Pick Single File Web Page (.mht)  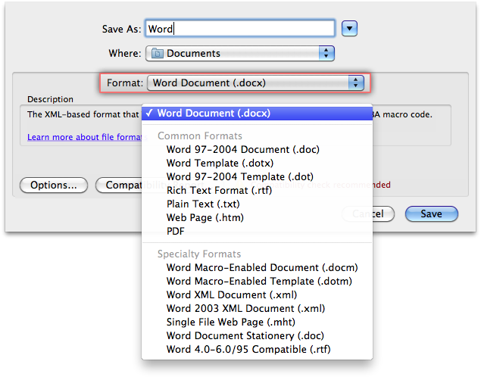[x=257, y=322]
